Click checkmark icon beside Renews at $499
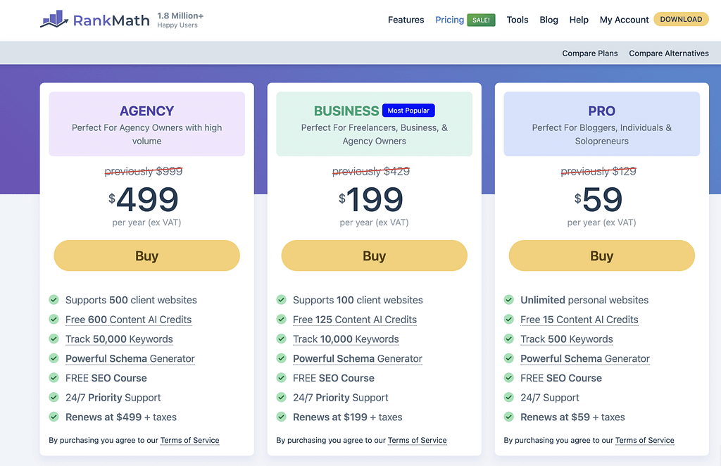 tap(54, 417)
